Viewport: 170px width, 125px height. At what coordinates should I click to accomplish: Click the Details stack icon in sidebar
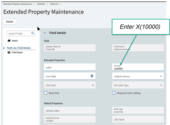[9, 41]
